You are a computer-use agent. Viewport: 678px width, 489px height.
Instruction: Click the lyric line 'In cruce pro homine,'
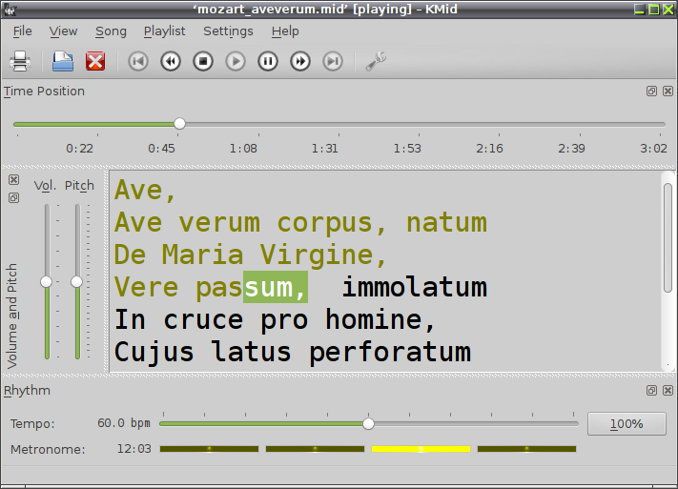click(275, 320)
